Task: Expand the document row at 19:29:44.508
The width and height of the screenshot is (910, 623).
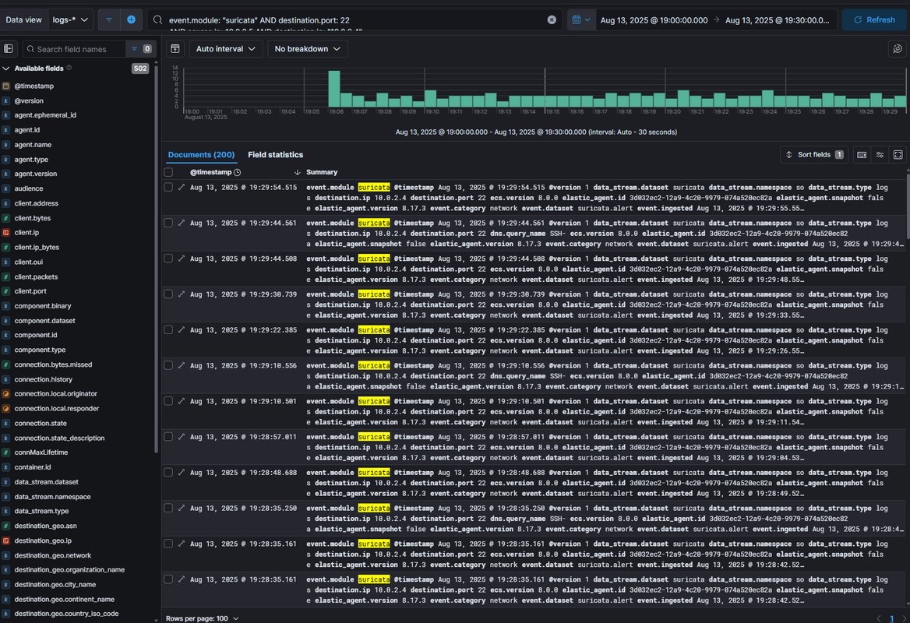Action: pos(182,259)
